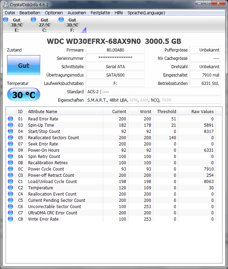228x269 pixels.
Task: Select E: drive Gut 38 °C entry
Action: tap(13, 25)
